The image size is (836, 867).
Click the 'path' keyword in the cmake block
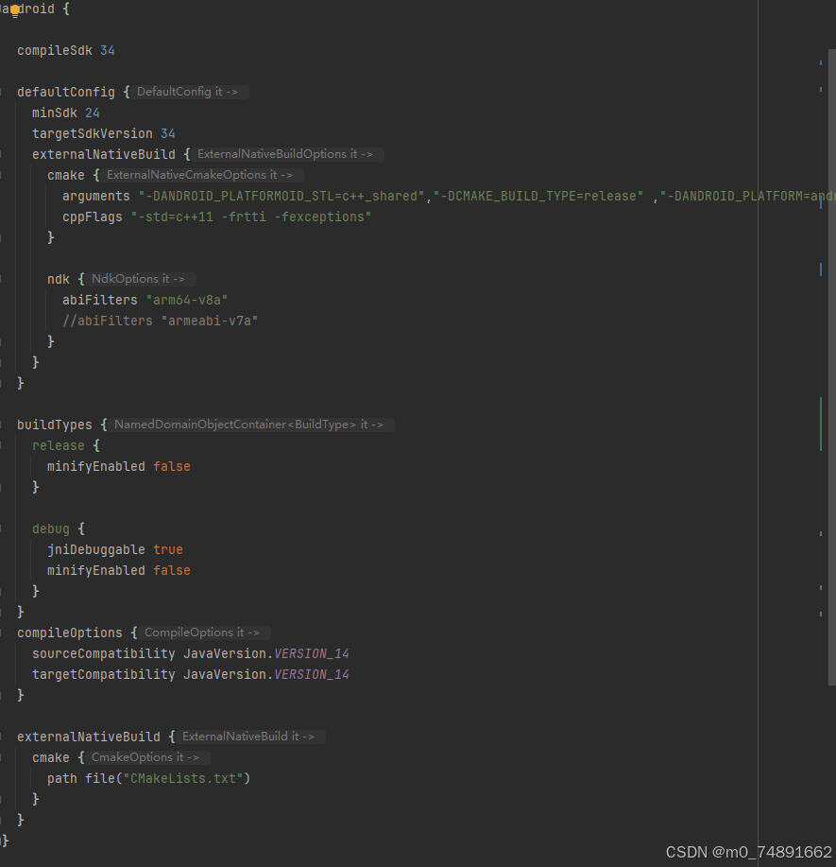(x=62, y=778)
